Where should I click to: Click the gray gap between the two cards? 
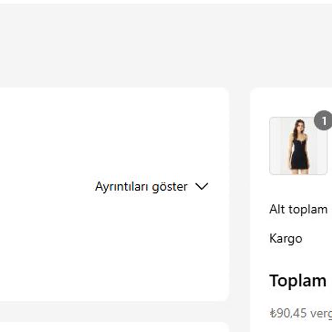[x=239, y=195]
